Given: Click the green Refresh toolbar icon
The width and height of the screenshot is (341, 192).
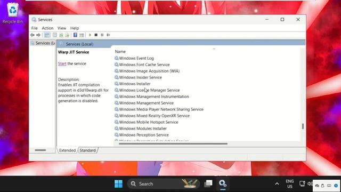Looking at the screenshot, I should 61,35.
